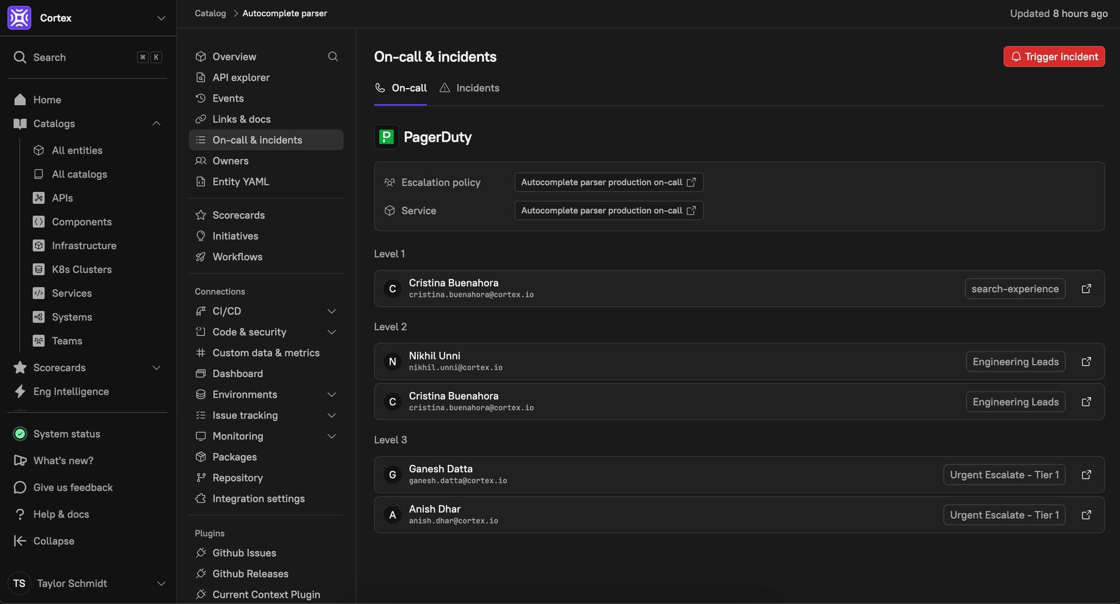Screen dimensions: 1120x604
Task: Open Integration settings
Action: click(x=258, y=498)
